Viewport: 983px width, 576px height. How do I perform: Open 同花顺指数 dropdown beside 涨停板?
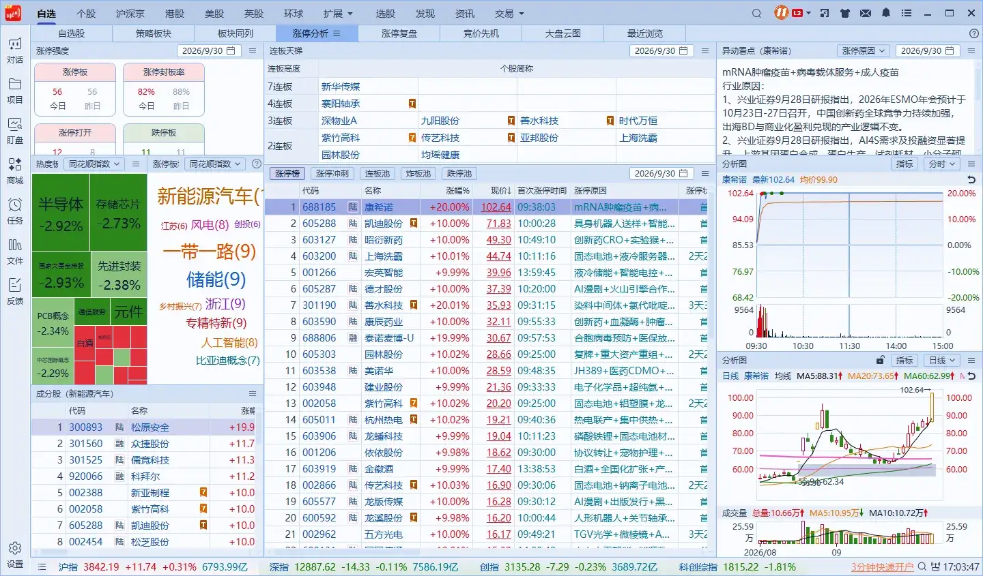(215, 164)
